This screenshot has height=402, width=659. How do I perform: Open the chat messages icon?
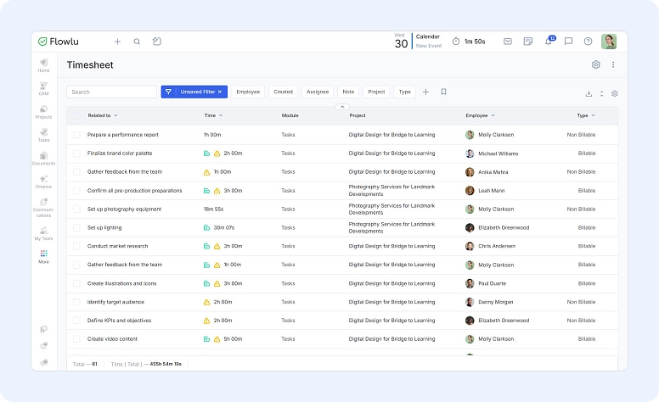pos(568,41)
